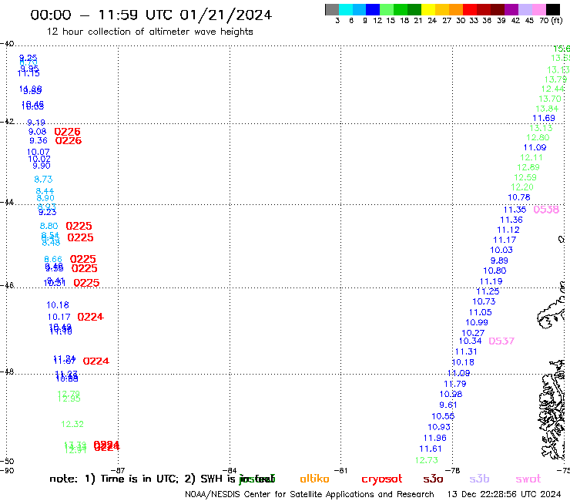Click the blue wave height 11.79

pyautogui.click(x=455, y=384)
